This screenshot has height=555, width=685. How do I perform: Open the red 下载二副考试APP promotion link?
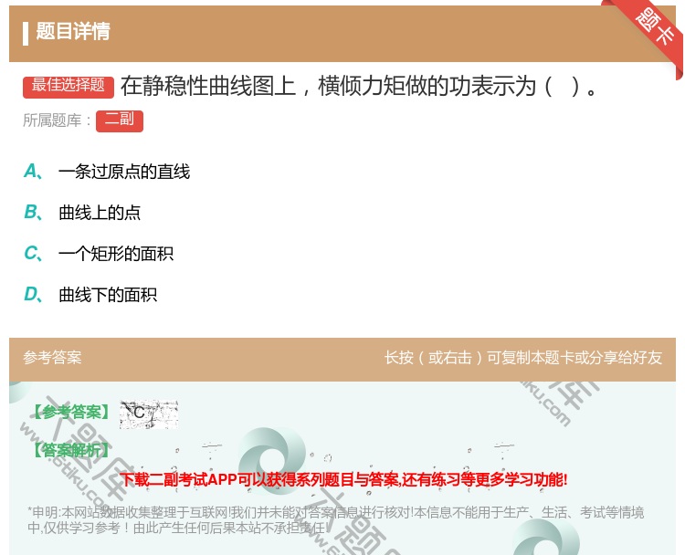pos(343,480)
